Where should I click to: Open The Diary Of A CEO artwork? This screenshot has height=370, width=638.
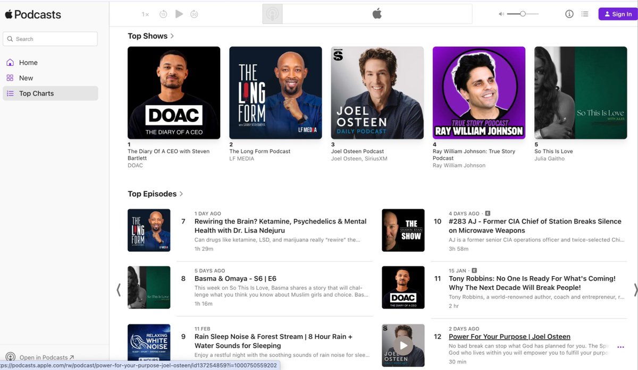[174, 93]
